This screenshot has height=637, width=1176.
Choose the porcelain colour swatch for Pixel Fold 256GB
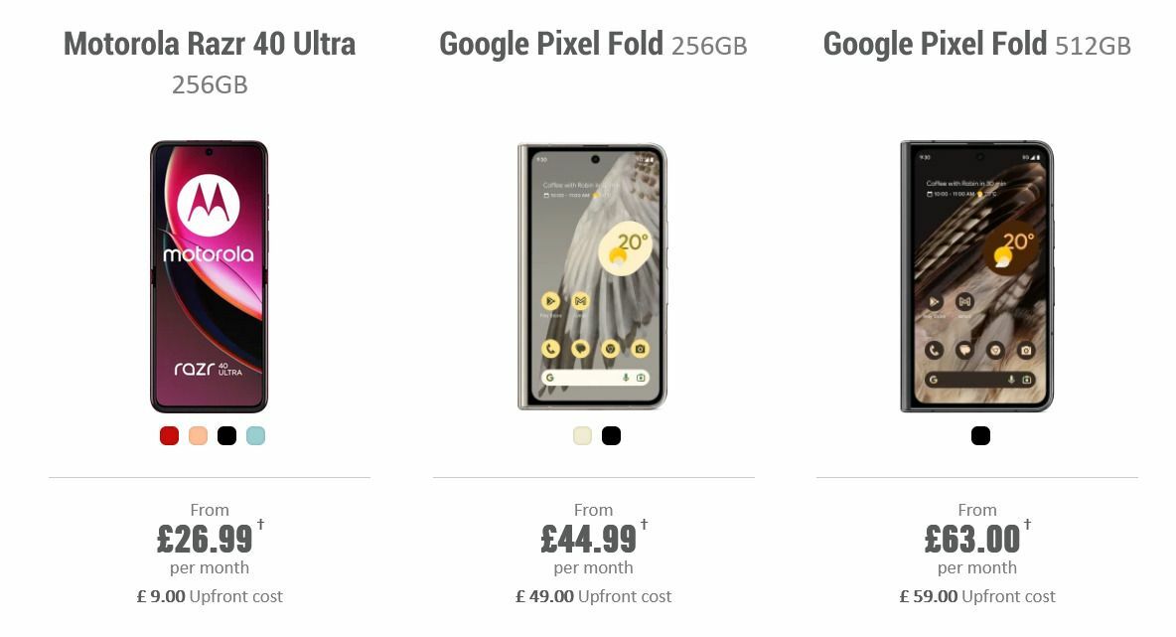click(582, 434)
